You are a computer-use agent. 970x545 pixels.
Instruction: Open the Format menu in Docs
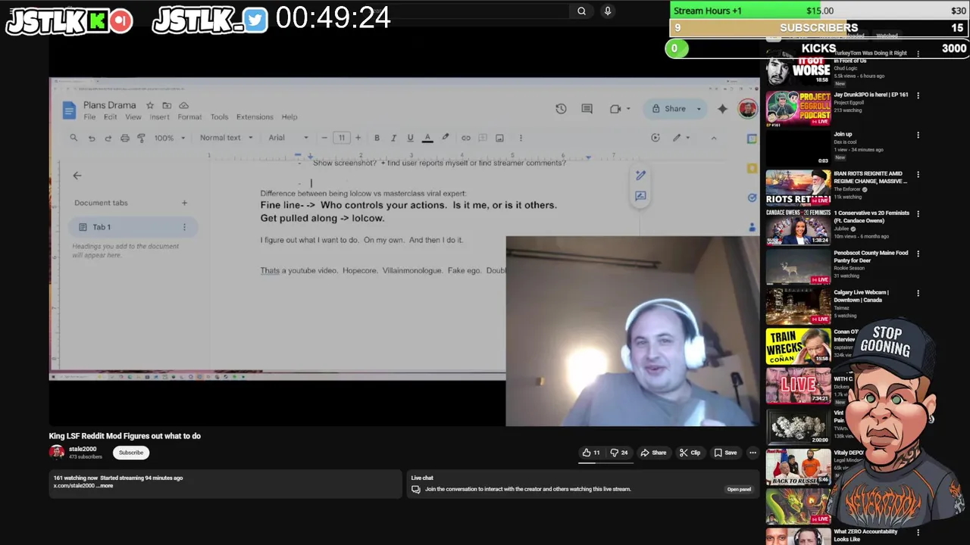click(189, 117)
